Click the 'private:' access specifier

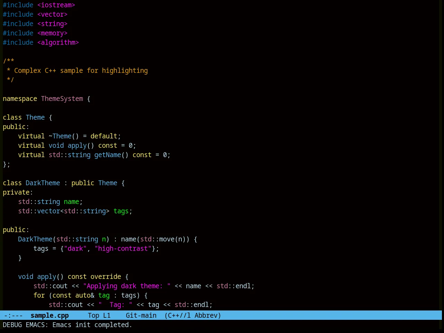[18, 192]
